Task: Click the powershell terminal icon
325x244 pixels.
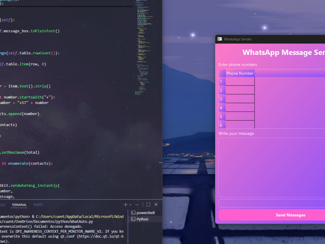Action: coord(133,213)
